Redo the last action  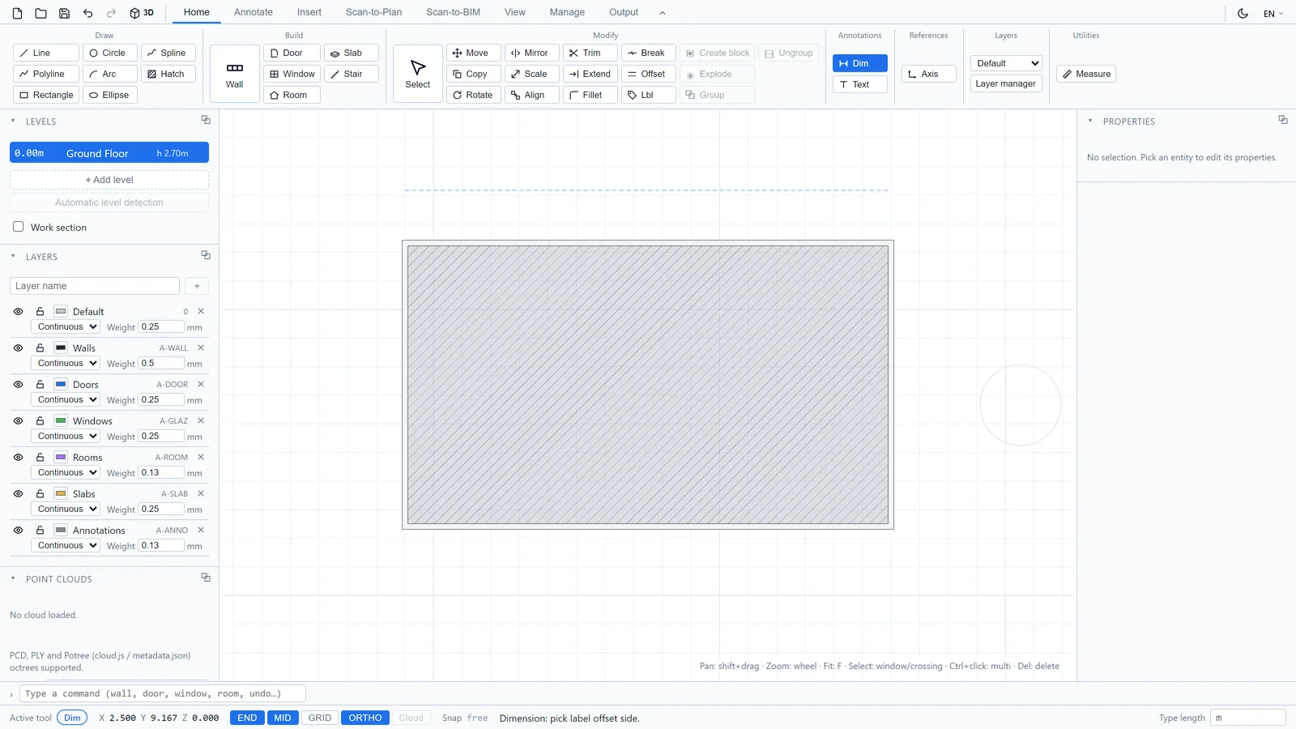pos(111,13)
